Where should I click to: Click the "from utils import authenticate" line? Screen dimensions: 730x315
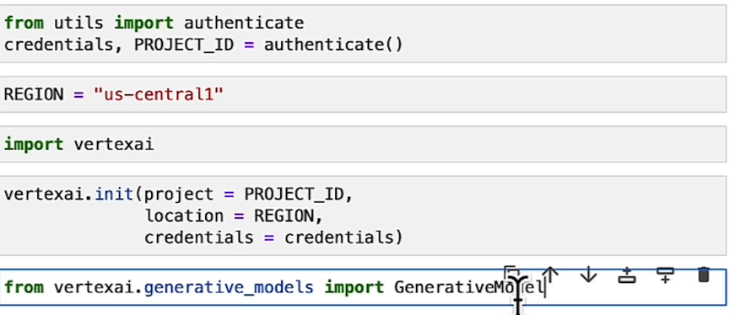(x=154, y=23)
